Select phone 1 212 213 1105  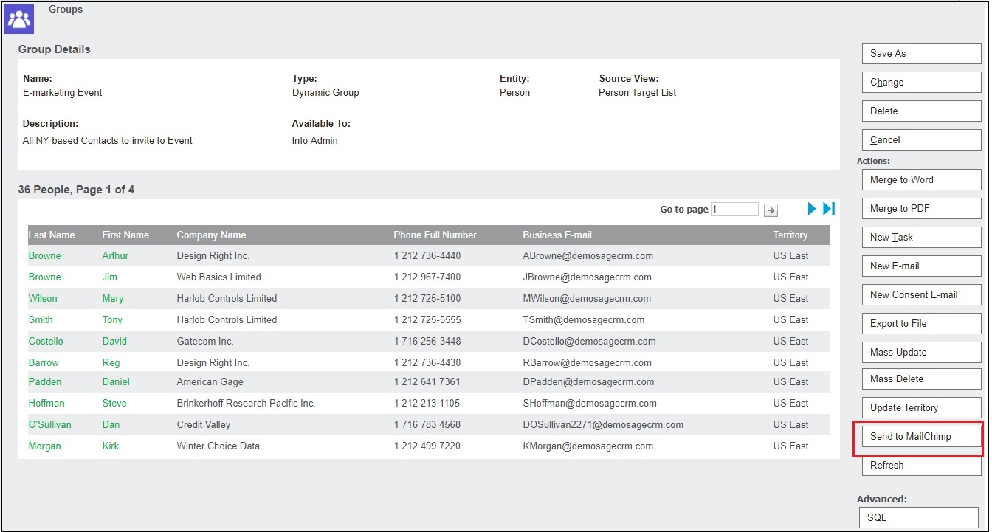427,403
